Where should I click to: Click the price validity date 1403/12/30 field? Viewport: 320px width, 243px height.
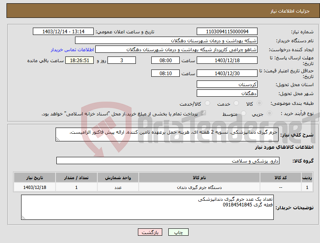pyautogui.click(x=227, y=73)
